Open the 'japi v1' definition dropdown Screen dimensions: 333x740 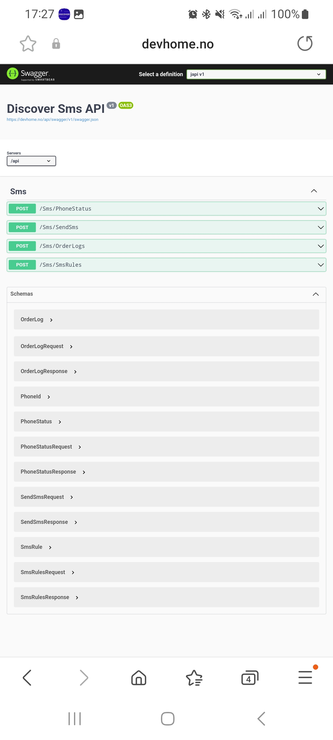click(256, 74)
